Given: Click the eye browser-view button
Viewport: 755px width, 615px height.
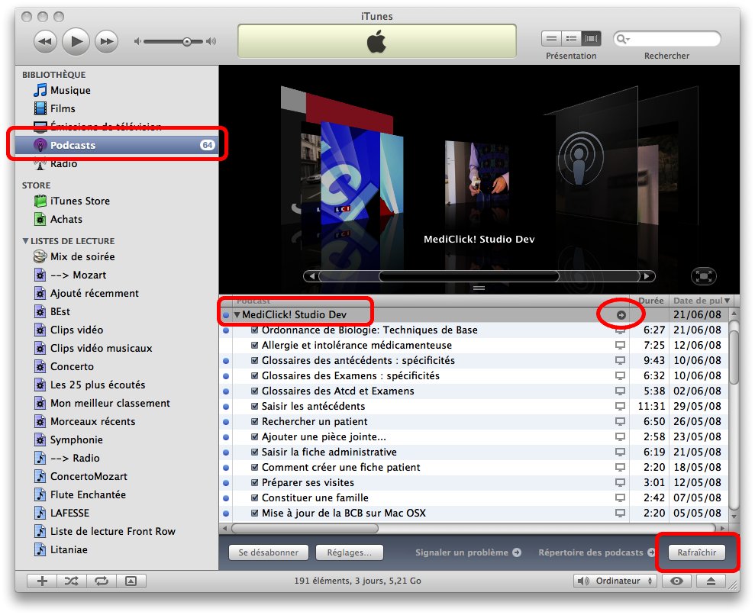Looking at the screenshot, I should (x=676, y=581).
